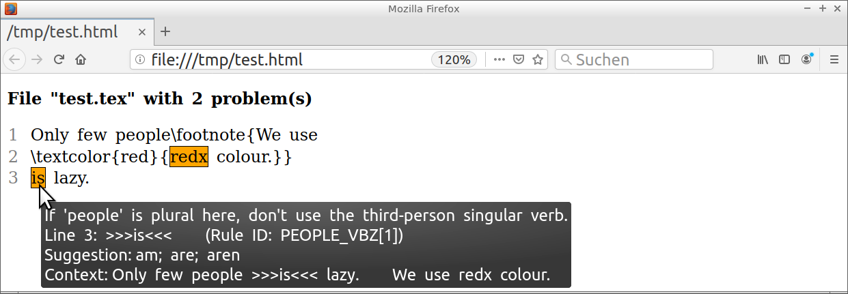Click the Back navigation arrow
Image resolution: width=848 pixels, height=294 pixels.
coord(15,60)
